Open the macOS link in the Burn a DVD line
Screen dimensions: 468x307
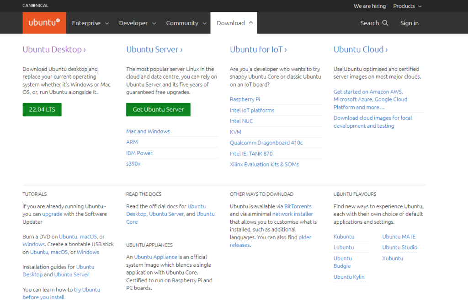(88, 237)
